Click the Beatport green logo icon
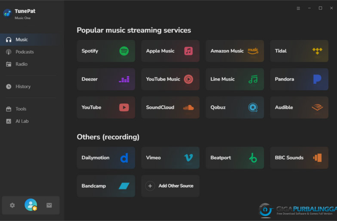This screenshot has height=221, width=337. point(253,158)
